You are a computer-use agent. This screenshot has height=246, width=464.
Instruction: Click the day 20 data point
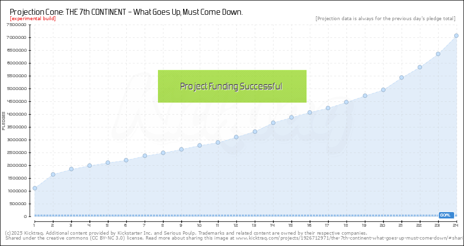click(383, 90)
